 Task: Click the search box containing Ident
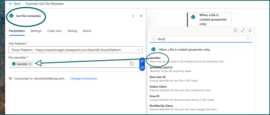tap(201, 39)
